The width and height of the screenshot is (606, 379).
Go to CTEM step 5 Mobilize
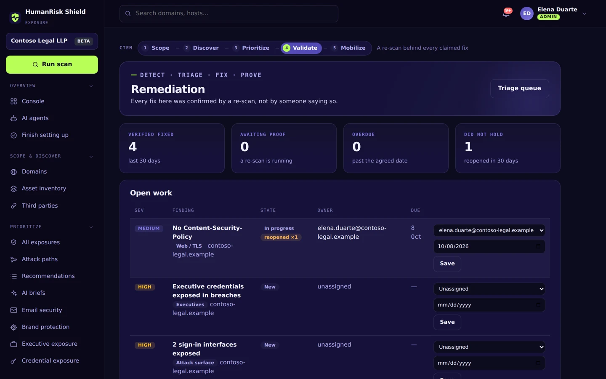pos(349,48)
